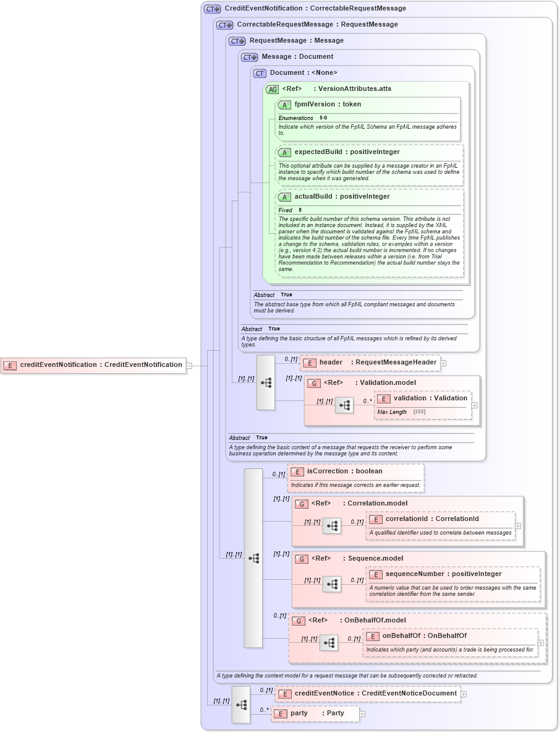Click 'A qualified identifier used to correlate between messages'

pos(440,533)
